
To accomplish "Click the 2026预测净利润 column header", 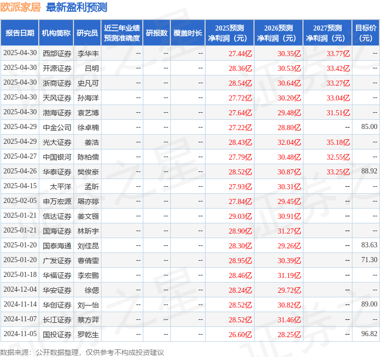I will [x=278, y=33].
